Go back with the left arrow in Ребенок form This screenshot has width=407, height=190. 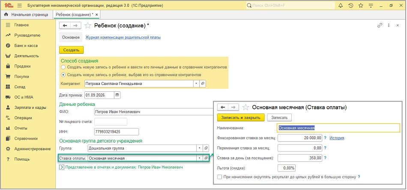(65, 25)
